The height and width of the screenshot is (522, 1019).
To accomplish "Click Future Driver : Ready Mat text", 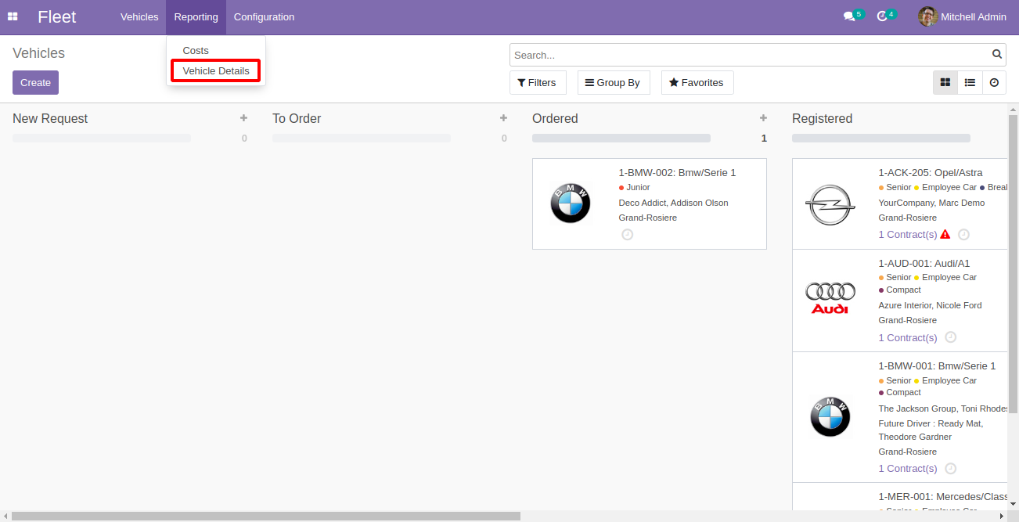I will coord(931,423).
